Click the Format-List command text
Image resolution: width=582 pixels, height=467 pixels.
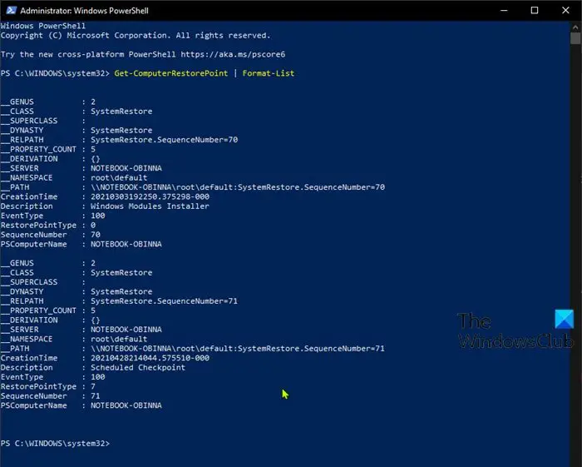[x=268, y=73]
